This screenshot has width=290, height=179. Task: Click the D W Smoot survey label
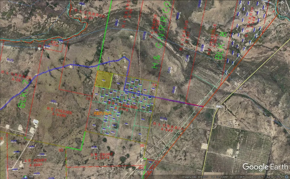(103, 154)
